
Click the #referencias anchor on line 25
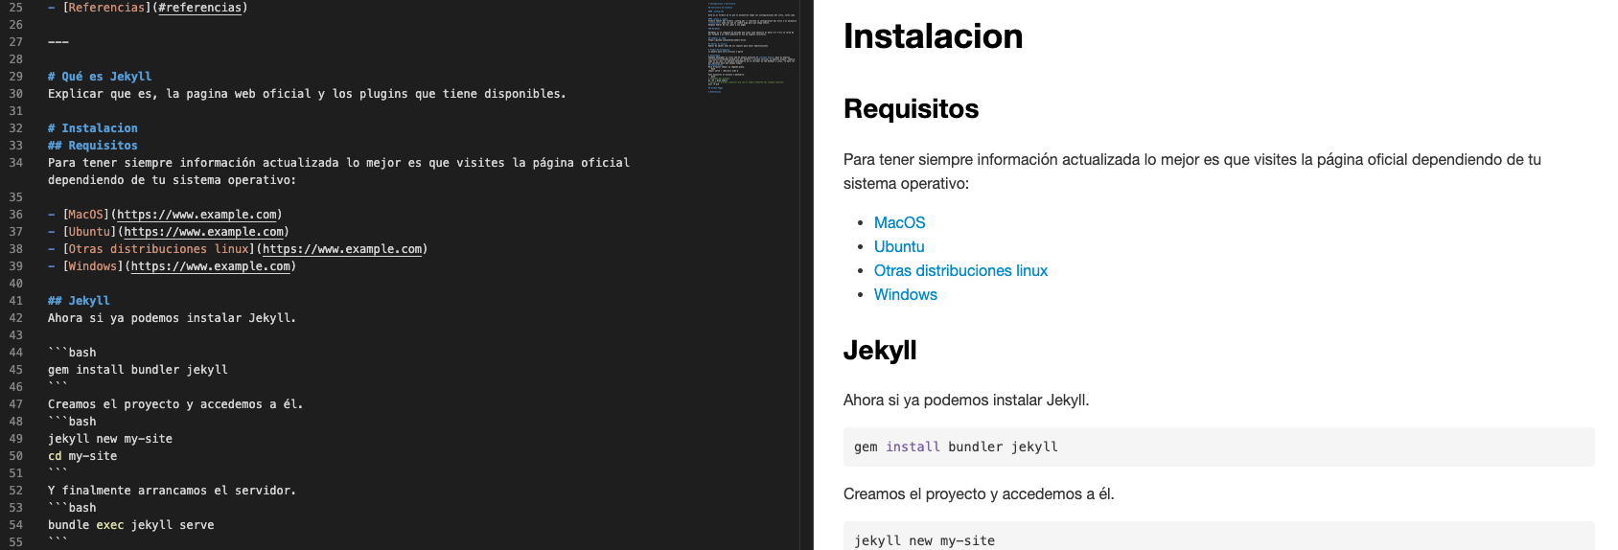[199, 8]
